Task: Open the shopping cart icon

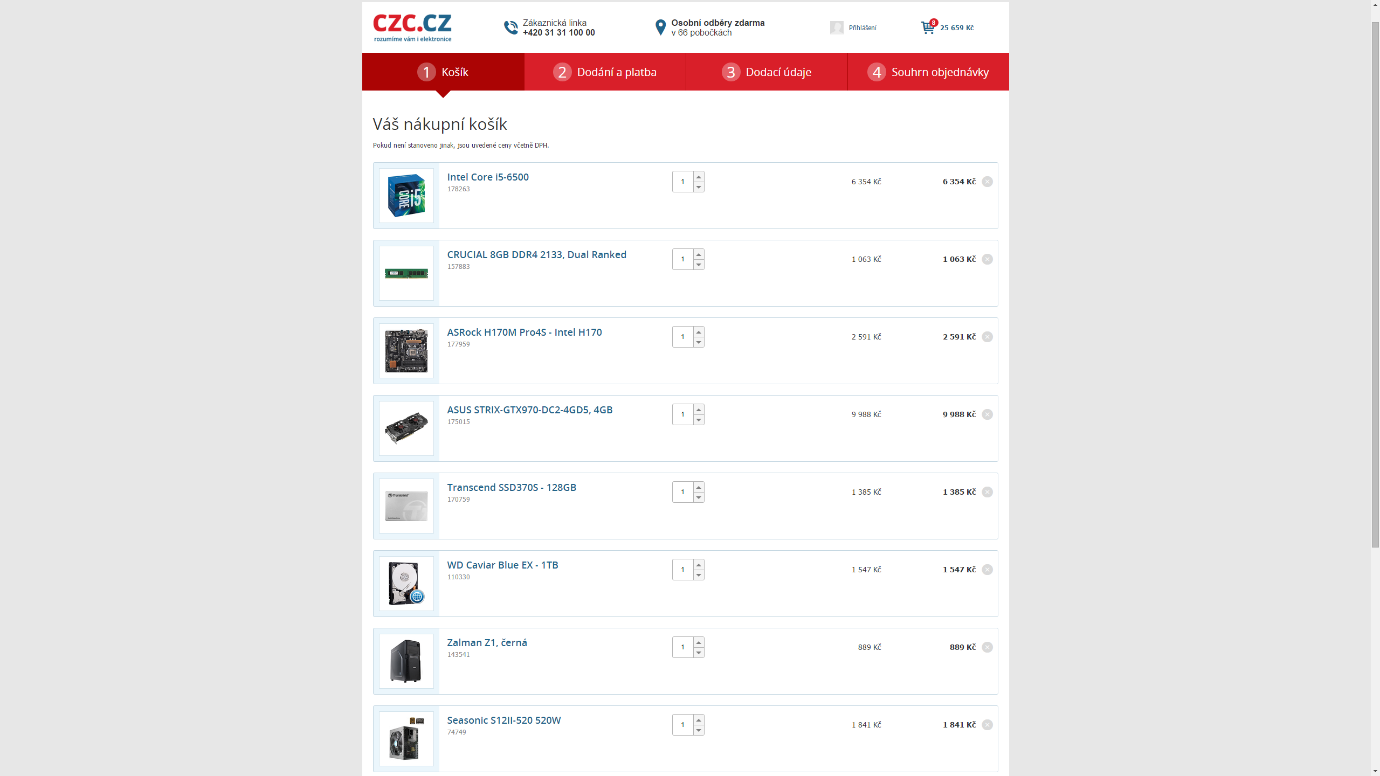Action: [928, 27]
